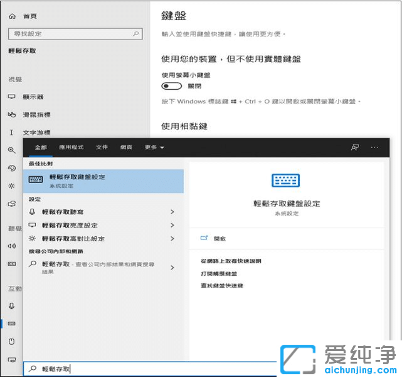The width and height of the screenshot is (402, 378).
Task: Click 開啟 to open keyboard settings
Action: (x=219, y=239)
